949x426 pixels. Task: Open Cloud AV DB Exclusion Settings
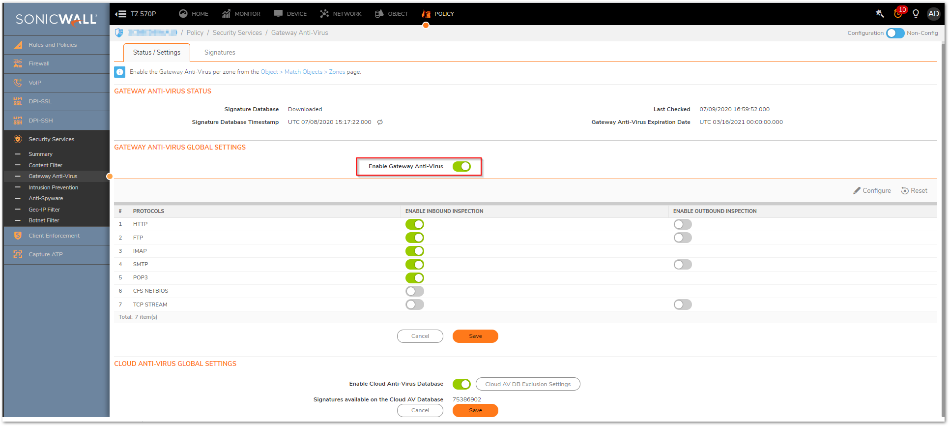click(528, 384)
